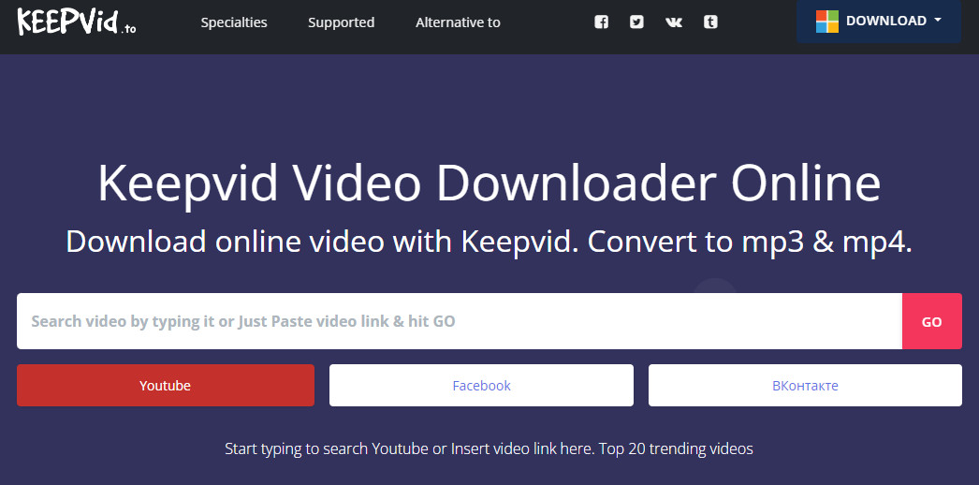
Task: Click the KeepVid.to logo
Action: point(77,22)
